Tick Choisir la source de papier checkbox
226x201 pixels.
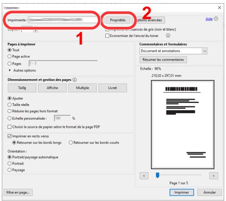[10, 127]
